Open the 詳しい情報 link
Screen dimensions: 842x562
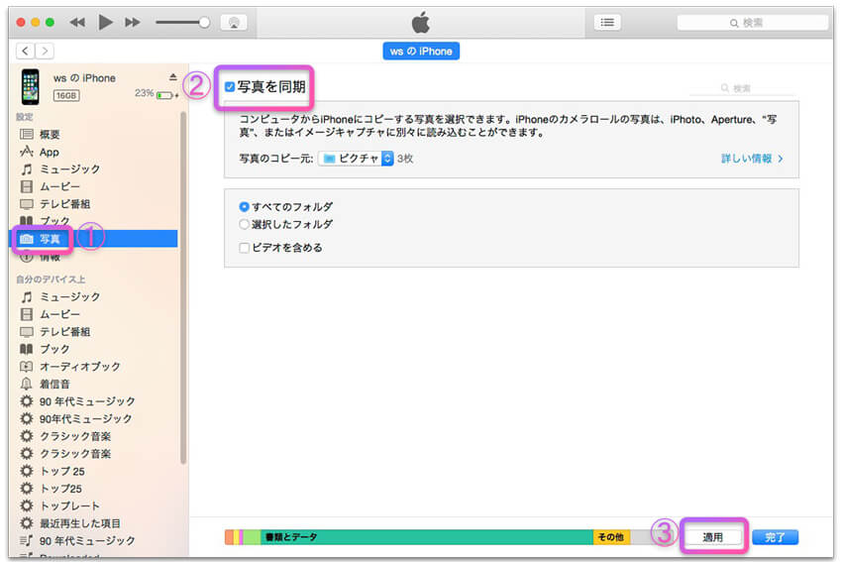[x=752, y=159]
